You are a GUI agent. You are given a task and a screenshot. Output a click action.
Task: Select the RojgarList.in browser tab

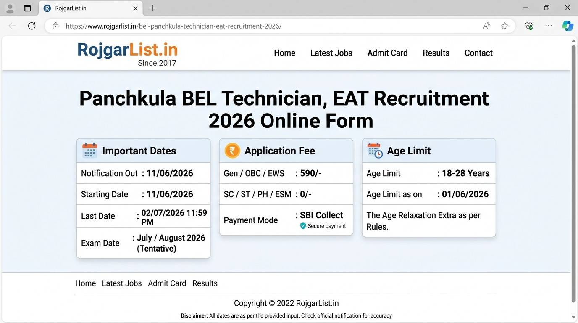click(x=91, y=8)
